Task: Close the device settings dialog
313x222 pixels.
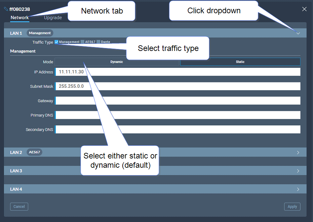Action: pyautogui.click(x=304, y=9)
